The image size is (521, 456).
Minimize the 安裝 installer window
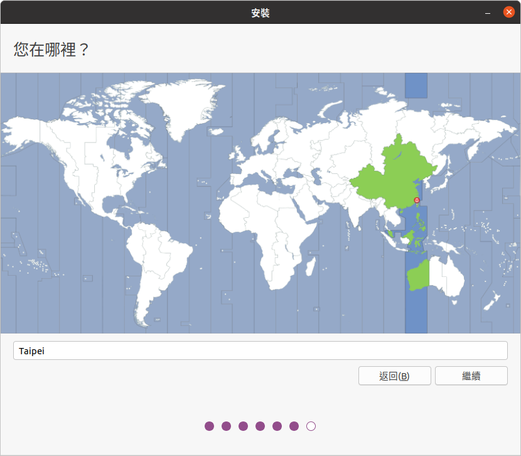[488, 13]
